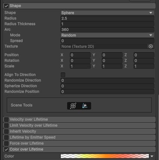Expand the Limit Velocity over Lifetime header

[x=79, y=125]
